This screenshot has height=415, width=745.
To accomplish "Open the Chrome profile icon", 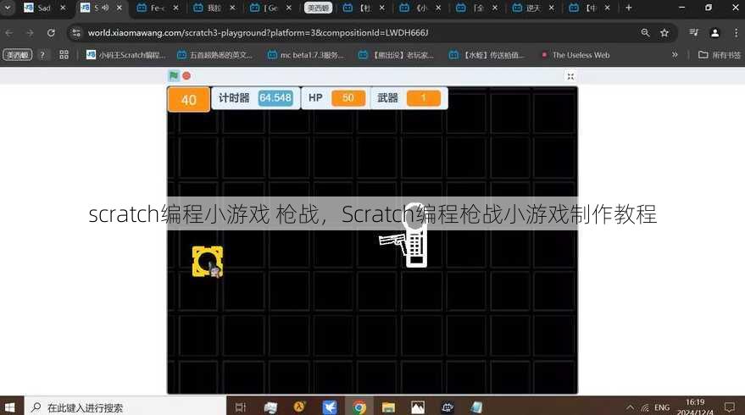I will tap(714, 33).
